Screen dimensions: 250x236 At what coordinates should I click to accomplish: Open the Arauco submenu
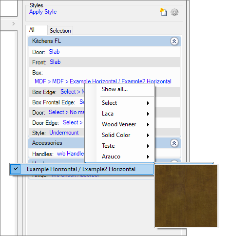coord(119,157)
